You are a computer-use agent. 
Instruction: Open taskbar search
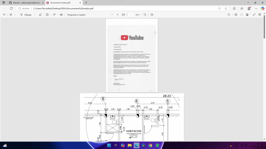116,145
